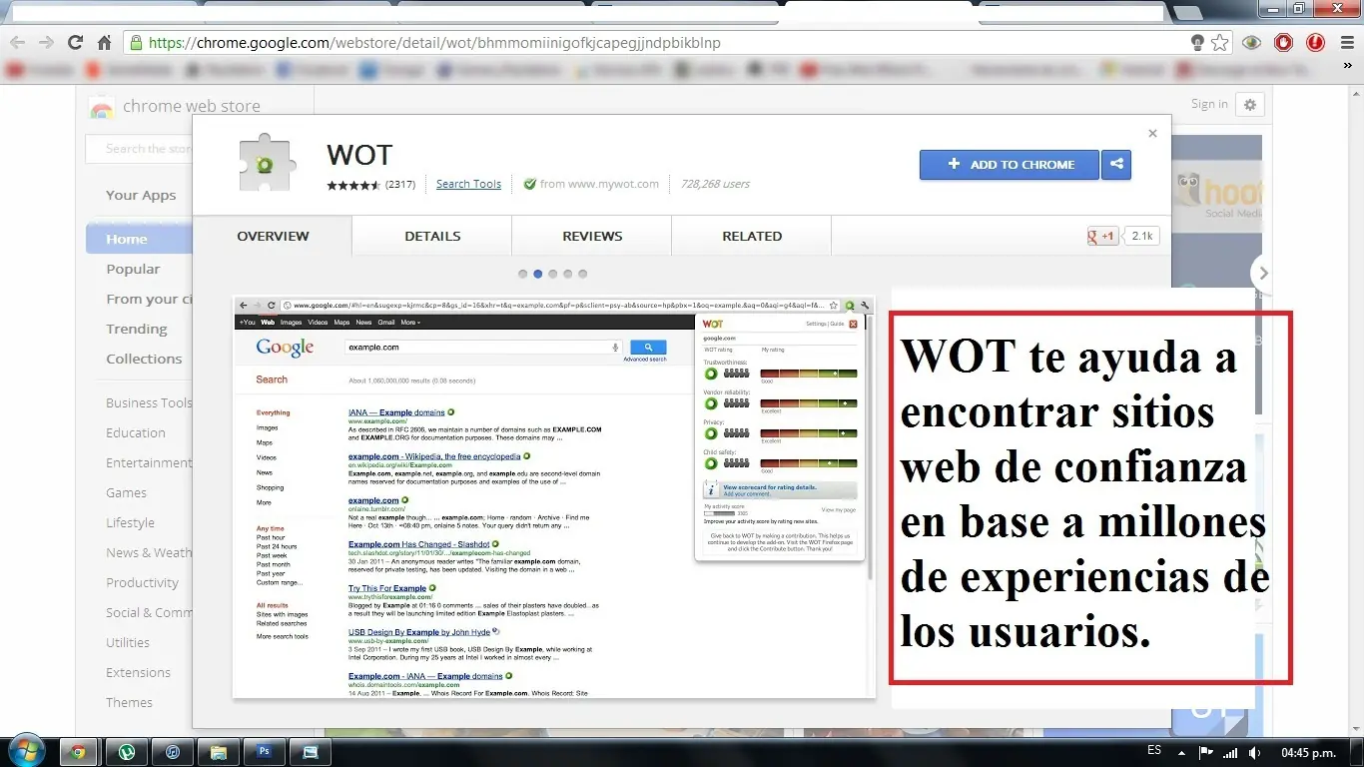Switch to the REVIEWS tab
This screenshot has height=767, width=1364.
pyautogui.click(x=592, y=236)
